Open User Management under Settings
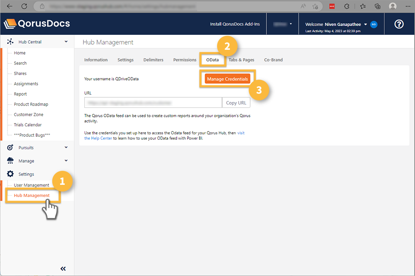This screenshot has height=276, width=415. (x=31, y=185)
